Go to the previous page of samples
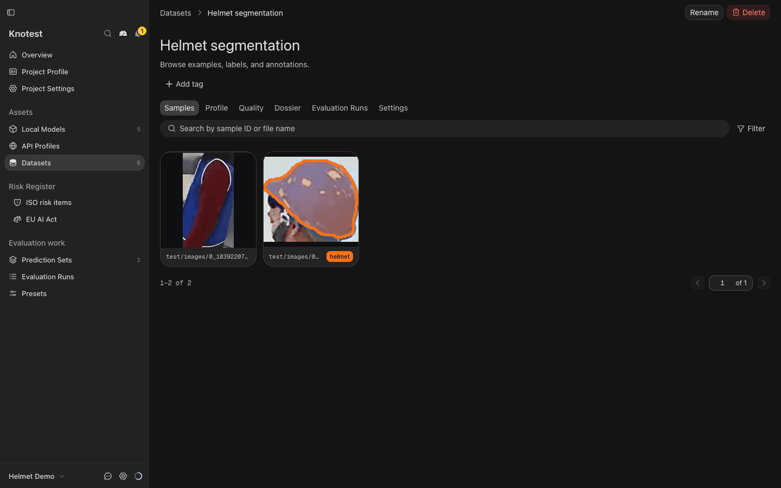Viewport: 781px width, 488px height. 698,283
